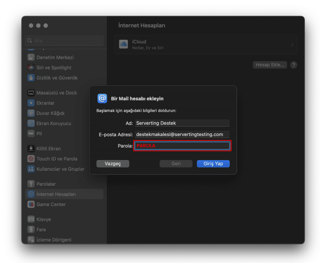This screenshot has width=320, height=263.
Task: Open the help question mark button
Action: click(293, 65)
